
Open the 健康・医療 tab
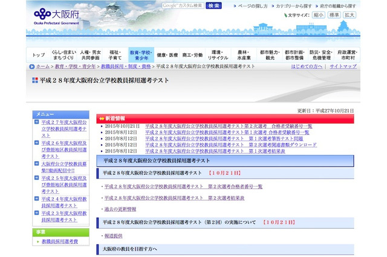167,55
